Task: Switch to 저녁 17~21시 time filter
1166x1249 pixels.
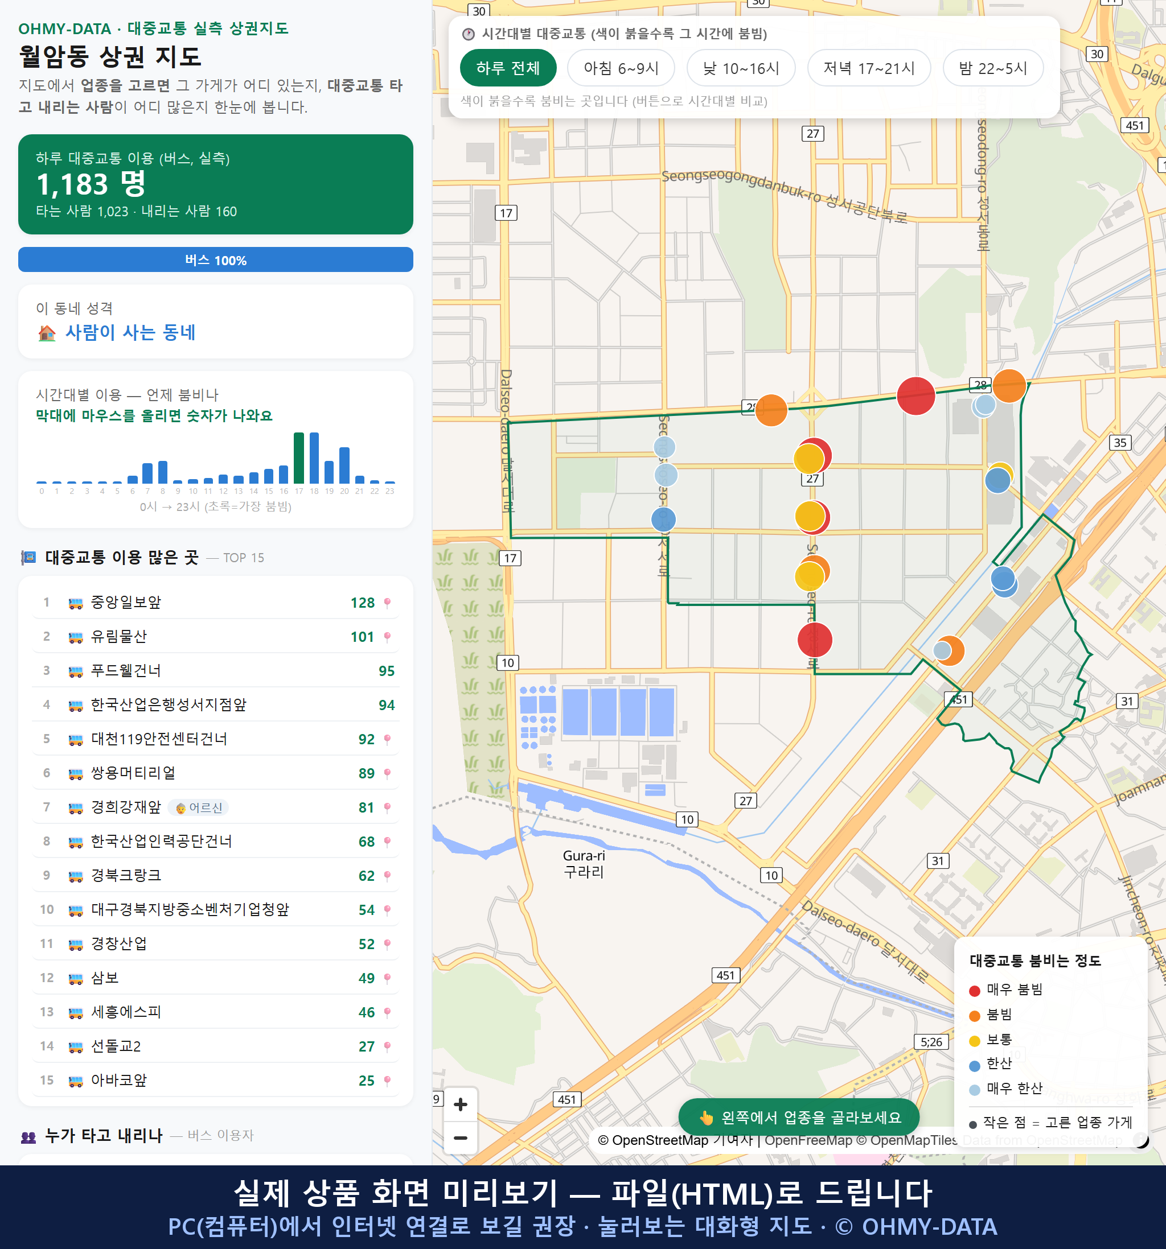Action: [x=868, y=68]
